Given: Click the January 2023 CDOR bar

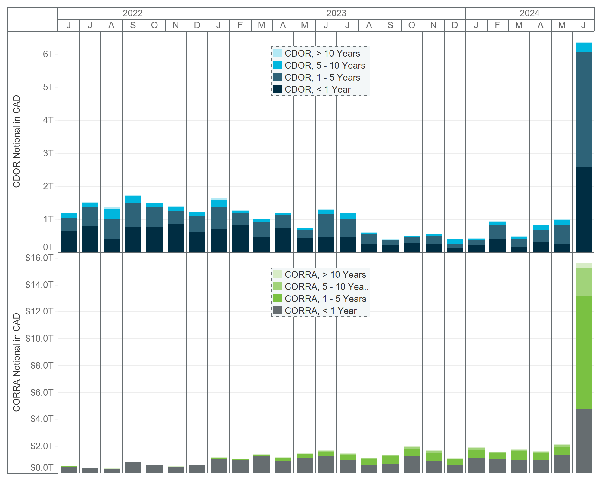Looking at the screenshot, I should pyautogui.click(x=219, y=225).
